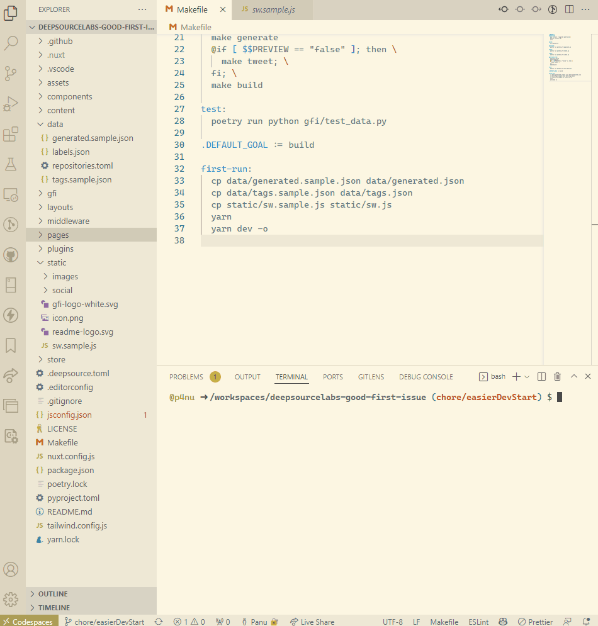Click Codespaces remote indicator

click(x=29, y=622)
